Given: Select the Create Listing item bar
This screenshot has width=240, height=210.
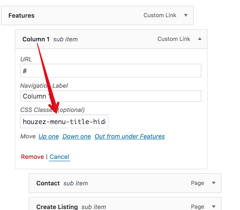Looking at the screenshot, I should 125,204.
